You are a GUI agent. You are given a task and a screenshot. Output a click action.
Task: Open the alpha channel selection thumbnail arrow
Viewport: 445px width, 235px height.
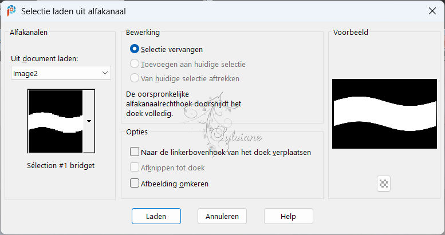pyautogui.click(x=89, y=121)
